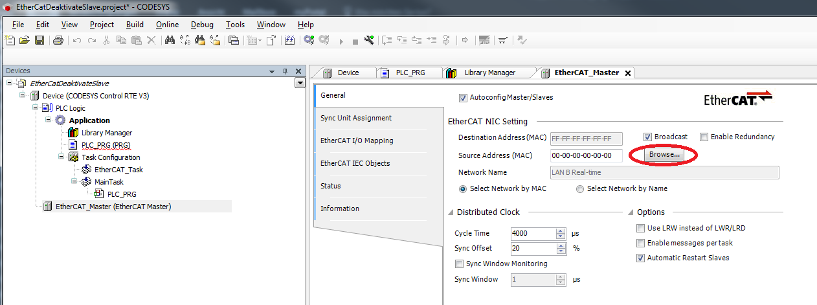Enable the Sync Window Monitoring checkbox
The height and width of the screenshot is (305, 817).
[x=460, y=264]
